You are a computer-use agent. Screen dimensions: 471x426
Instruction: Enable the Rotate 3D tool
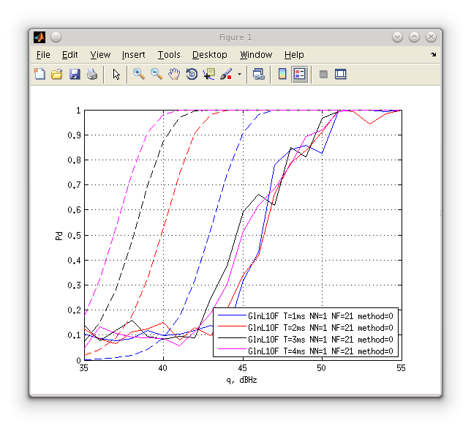pos(192,74)
